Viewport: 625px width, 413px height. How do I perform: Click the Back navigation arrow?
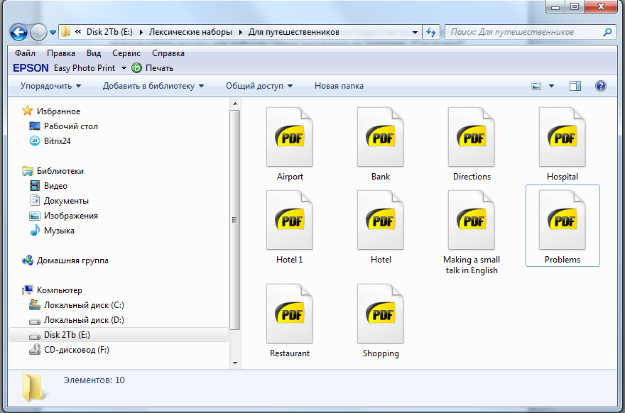[x=18, y=32]
